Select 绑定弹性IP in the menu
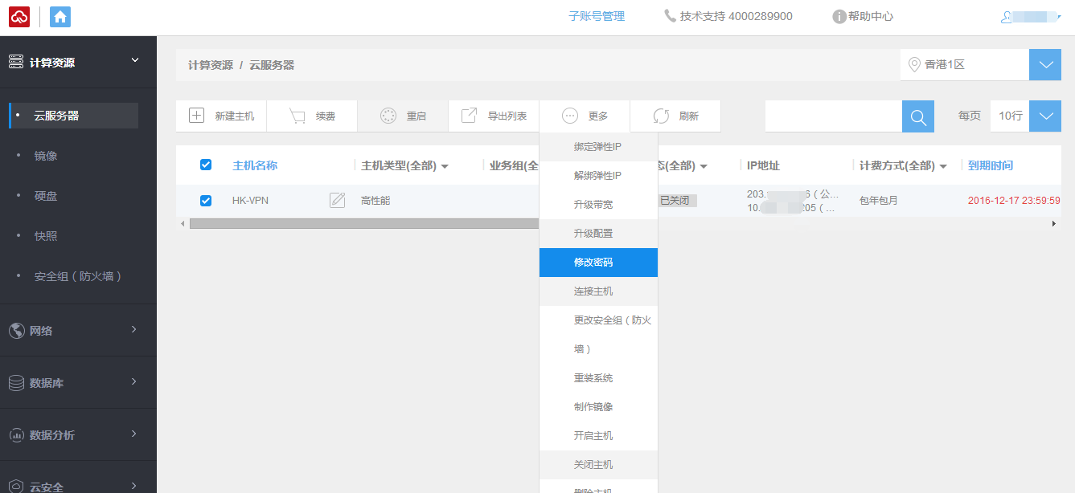1075x493 pixels. click(598, 147)
